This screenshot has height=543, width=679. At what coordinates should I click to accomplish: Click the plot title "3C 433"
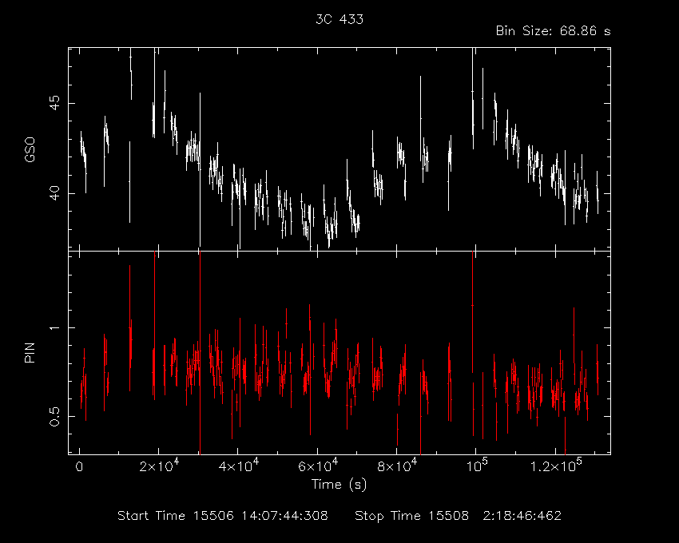(339, 19)
